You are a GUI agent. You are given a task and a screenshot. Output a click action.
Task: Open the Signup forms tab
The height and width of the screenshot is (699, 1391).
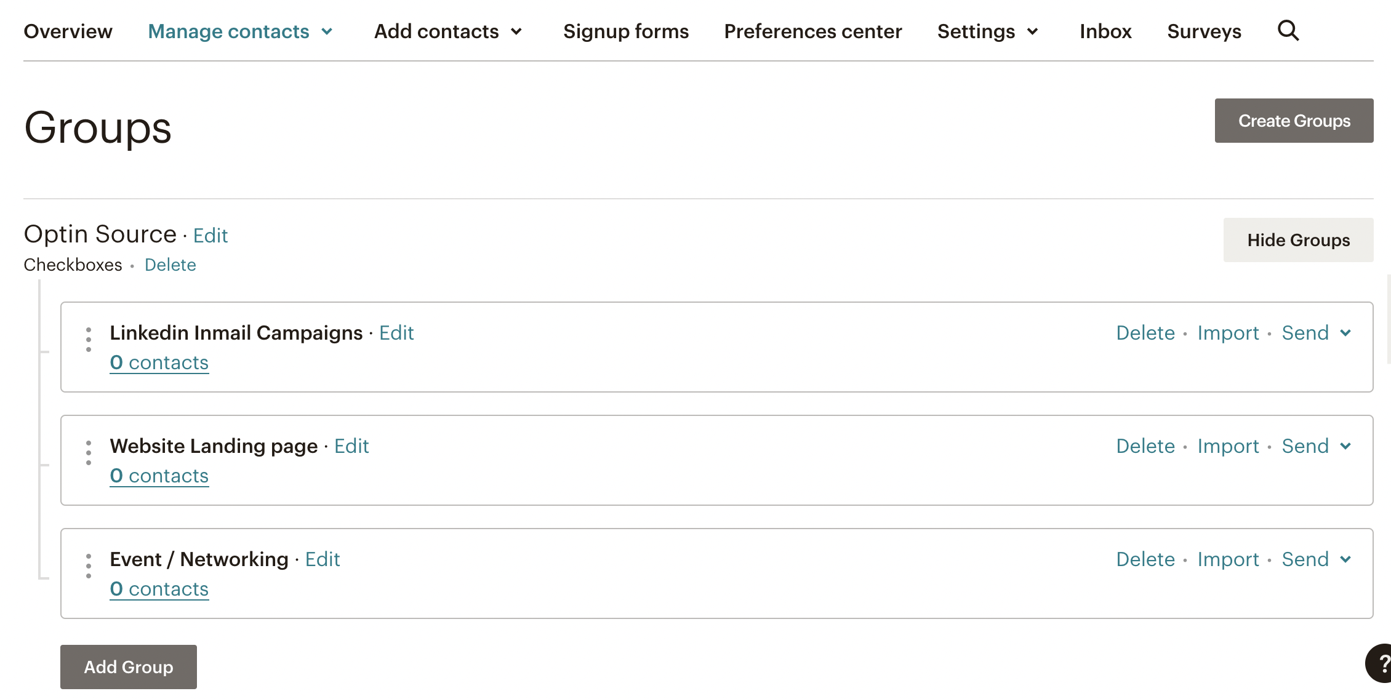pos(626,31)
